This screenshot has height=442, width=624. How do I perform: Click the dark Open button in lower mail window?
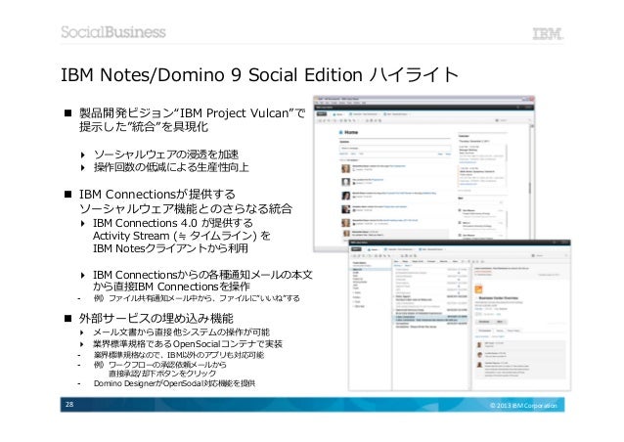[x=355, y=249]
